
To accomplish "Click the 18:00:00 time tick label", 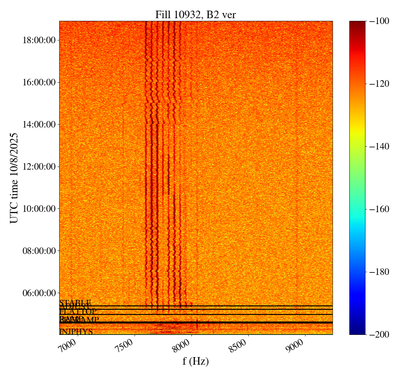I will pyautogui.click(x=39, y=40).
